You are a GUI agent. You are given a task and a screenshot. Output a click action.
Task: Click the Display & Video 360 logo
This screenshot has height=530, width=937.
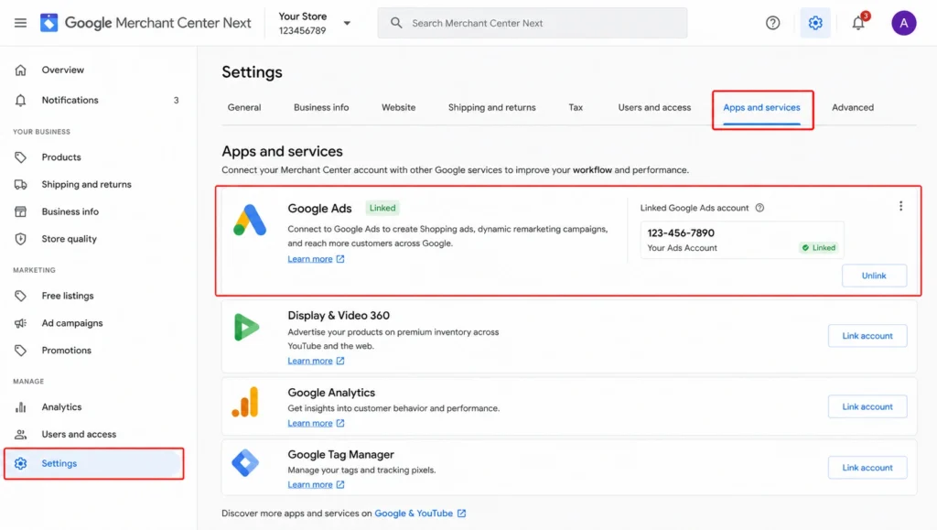click(246, 328)
